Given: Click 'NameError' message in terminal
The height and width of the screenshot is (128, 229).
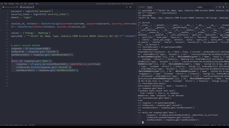Looking at the screenshot, I should [161, 96].
